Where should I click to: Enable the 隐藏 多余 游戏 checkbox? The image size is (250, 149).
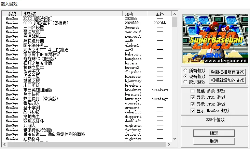click(x=193, y=91)
